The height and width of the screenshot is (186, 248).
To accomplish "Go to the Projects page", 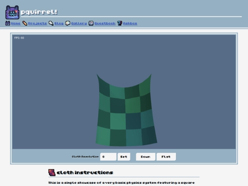I will point(37,23).
